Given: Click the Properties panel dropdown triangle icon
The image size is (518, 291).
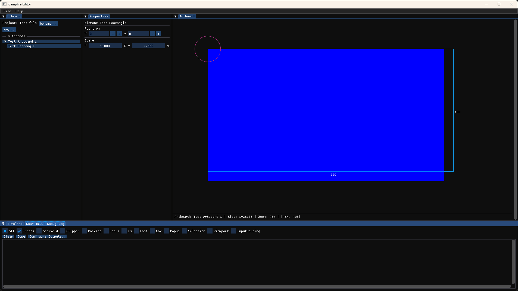Looking at the screenshot, I should (85, 16).
